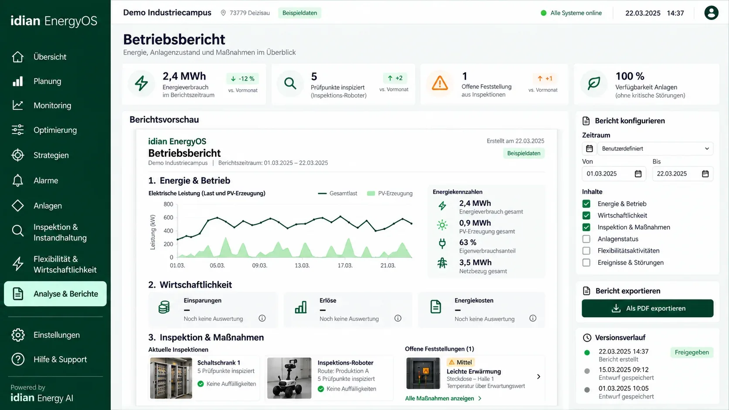The image size is (729, 410).
Task: Click the leaf icon on the Verfügbarkeit card
Action: (x=594, y=84)
